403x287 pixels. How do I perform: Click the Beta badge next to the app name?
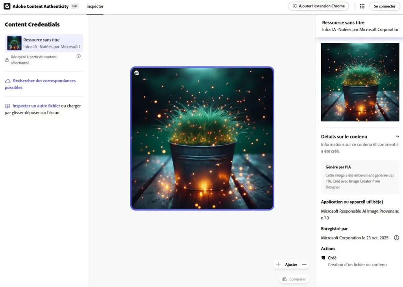click(74, 6)
